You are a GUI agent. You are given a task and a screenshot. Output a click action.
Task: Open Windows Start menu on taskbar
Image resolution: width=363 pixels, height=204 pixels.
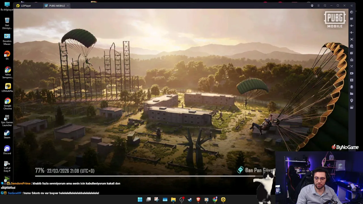[x=140, y=199]
